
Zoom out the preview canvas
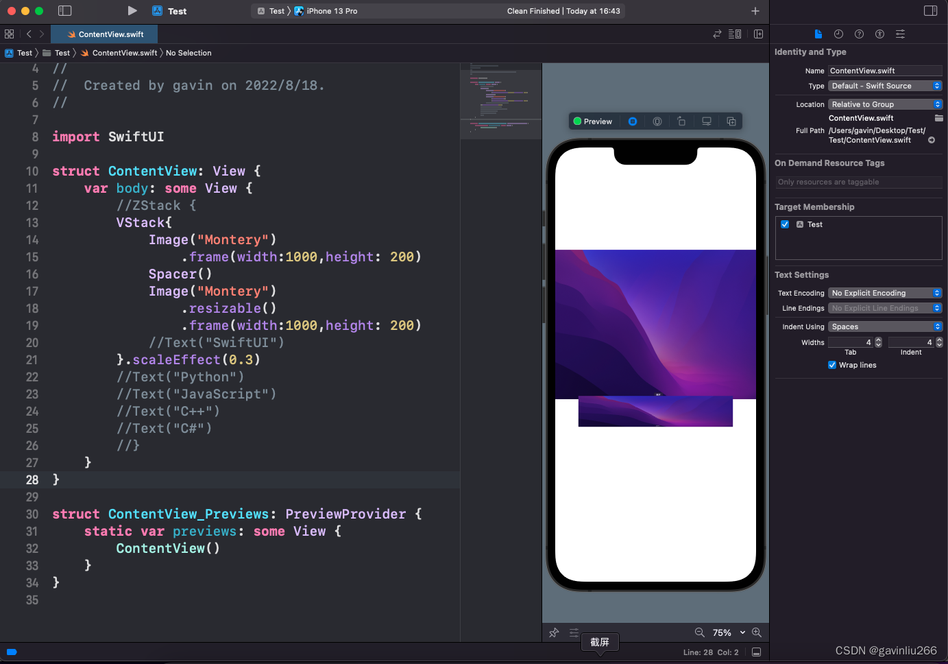tap(699, 632)
